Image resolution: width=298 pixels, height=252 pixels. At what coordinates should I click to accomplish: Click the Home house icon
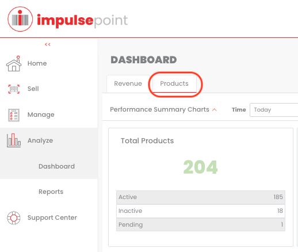14,64
